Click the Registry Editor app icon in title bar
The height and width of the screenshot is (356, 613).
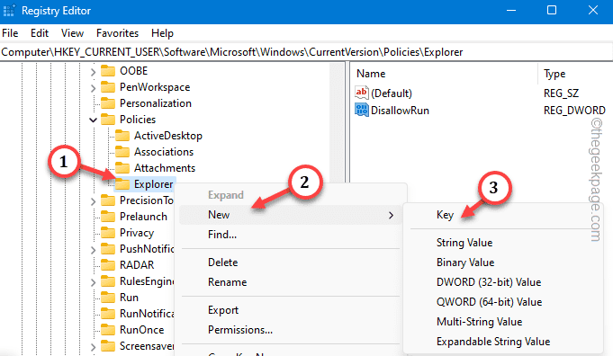click(9, 11)
